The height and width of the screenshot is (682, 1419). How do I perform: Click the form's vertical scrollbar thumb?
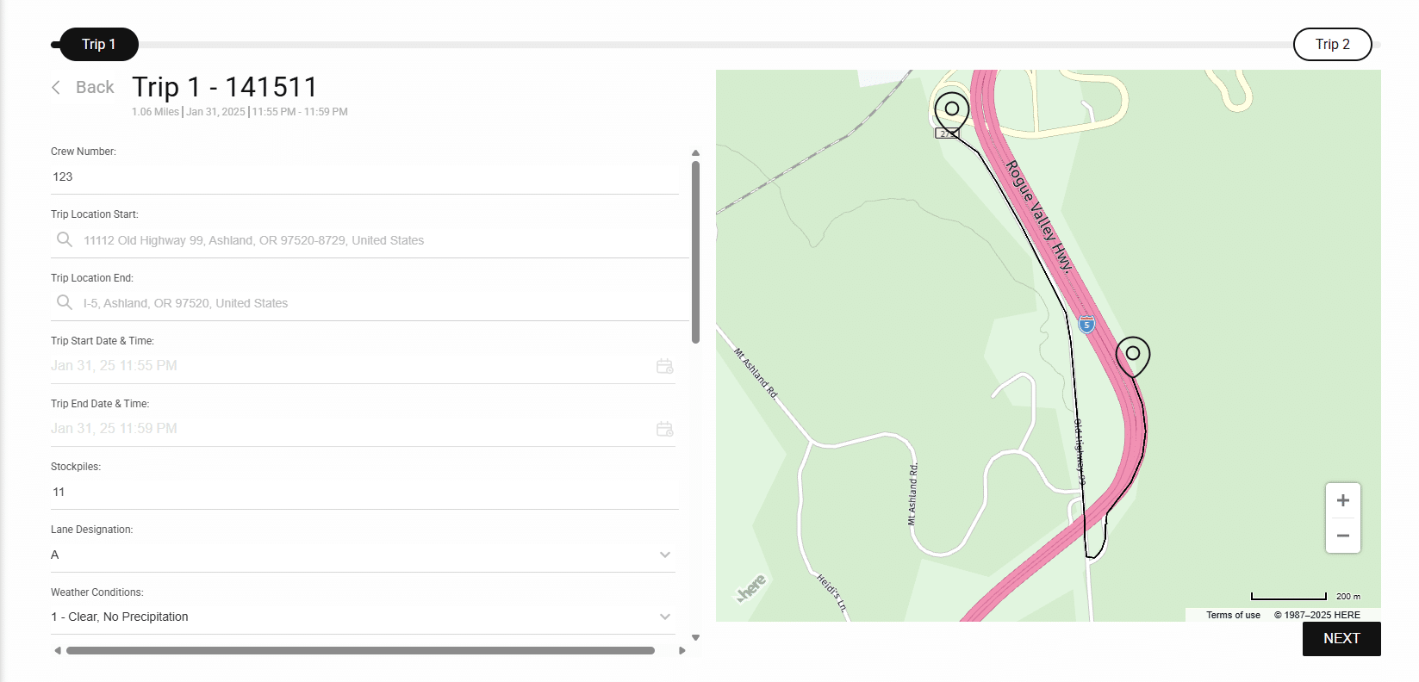coord(695,250)
